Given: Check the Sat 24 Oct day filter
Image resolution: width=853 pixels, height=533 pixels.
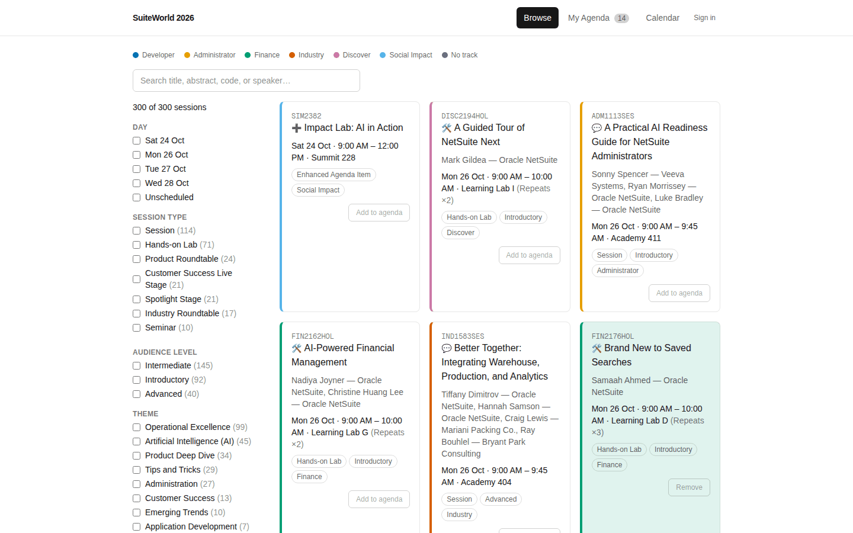Looking at the screenshot, I should (137, 141).
